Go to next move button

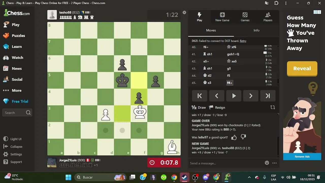tap(251, 96)
